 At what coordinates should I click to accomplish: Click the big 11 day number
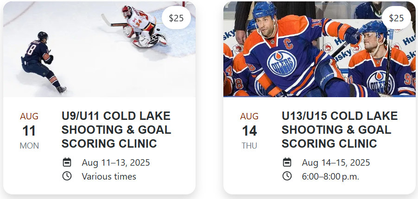(29, 131)
